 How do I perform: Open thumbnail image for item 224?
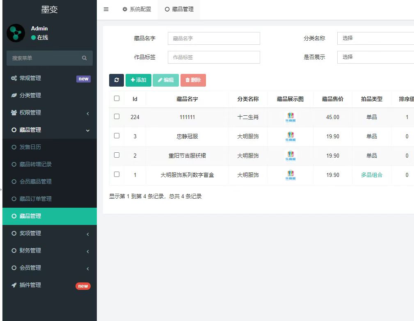coord(290,117)
